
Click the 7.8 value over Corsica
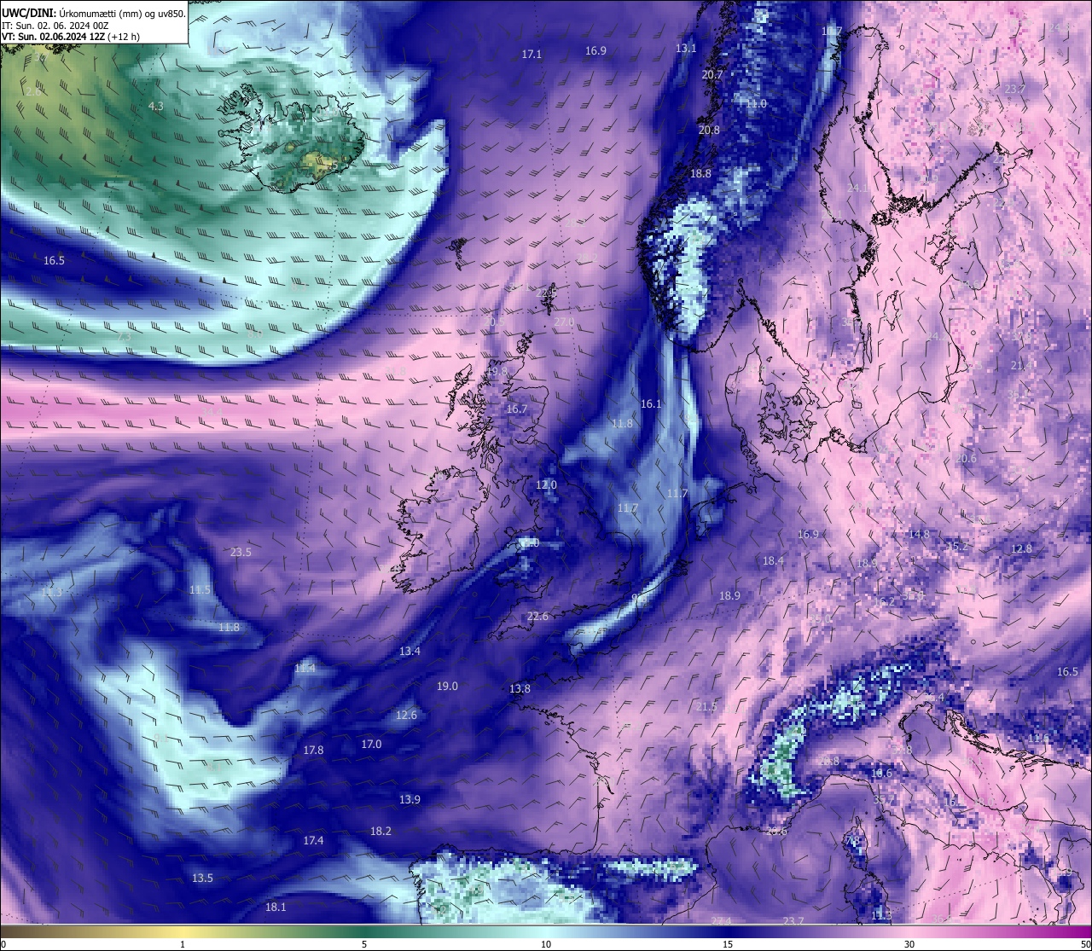(x=851, y=842)
